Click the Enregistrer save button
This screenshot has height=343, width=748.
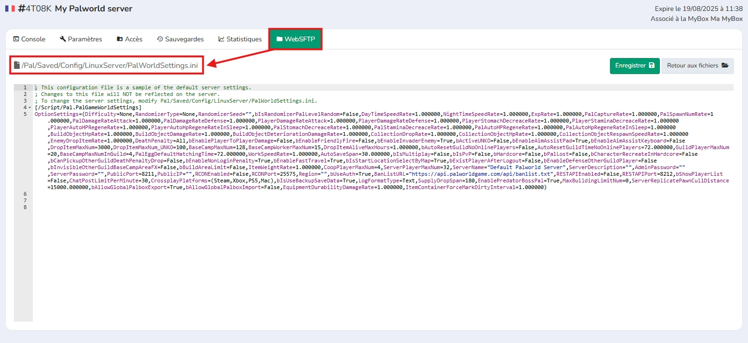[x=635, y=66]
